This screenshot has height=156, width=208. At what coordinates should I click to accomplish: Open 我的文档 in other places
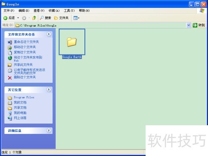point(20,102)
